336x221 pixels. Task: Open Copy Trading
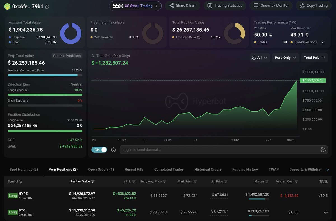coord(314,6)
